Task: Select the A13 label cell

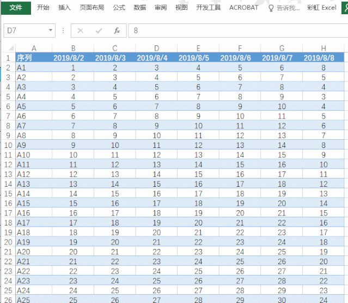Action: pyautogui.click(x=34, y=184)
